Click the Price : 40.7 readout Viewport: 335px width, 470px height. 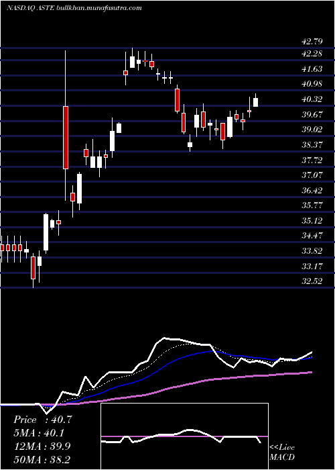[x=43, y=420]
